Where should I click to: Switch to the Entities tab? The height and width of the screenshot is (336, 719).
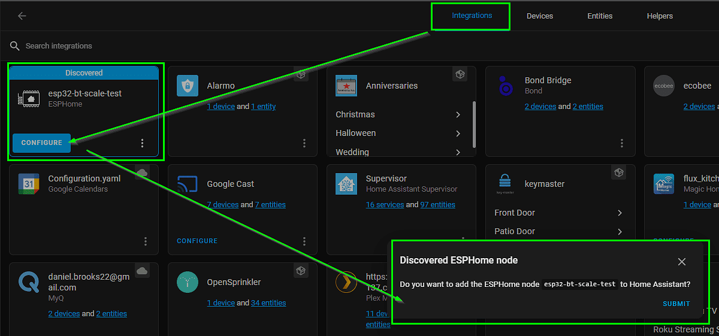[x=600, y=16]
